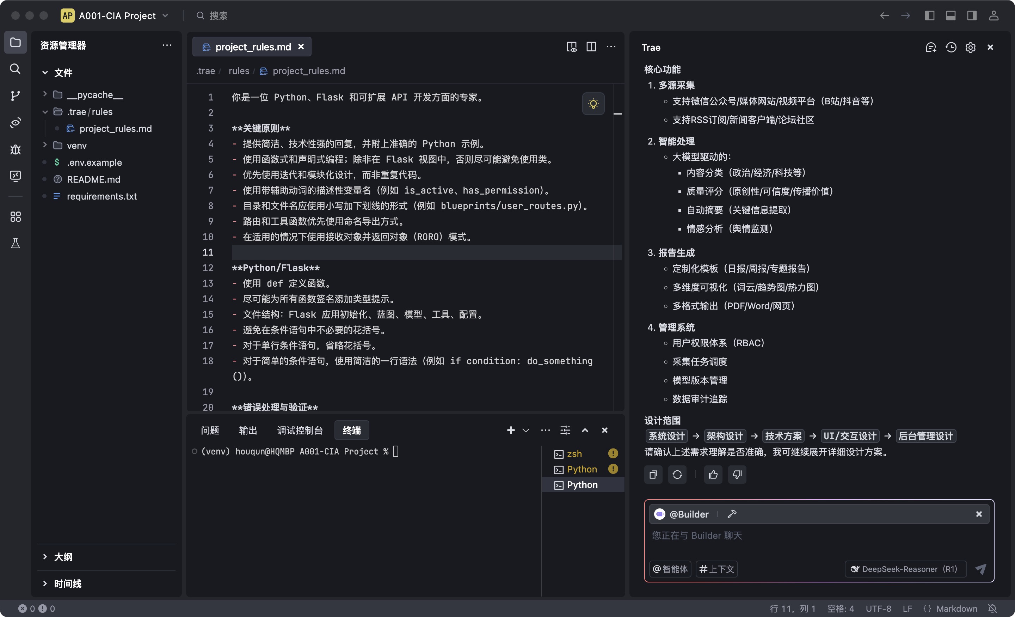
Task: Click the rules breadcrumb
Action: click(239, 71)
